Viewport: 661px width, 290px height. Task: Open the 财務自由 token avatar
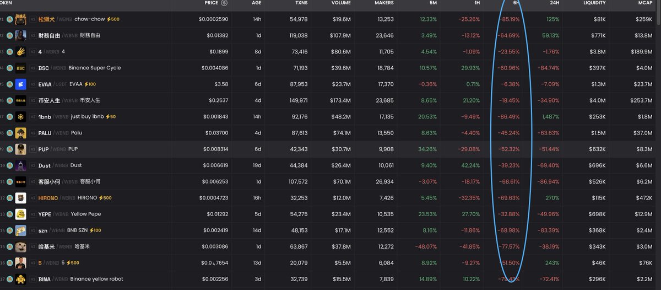(20, 35)
